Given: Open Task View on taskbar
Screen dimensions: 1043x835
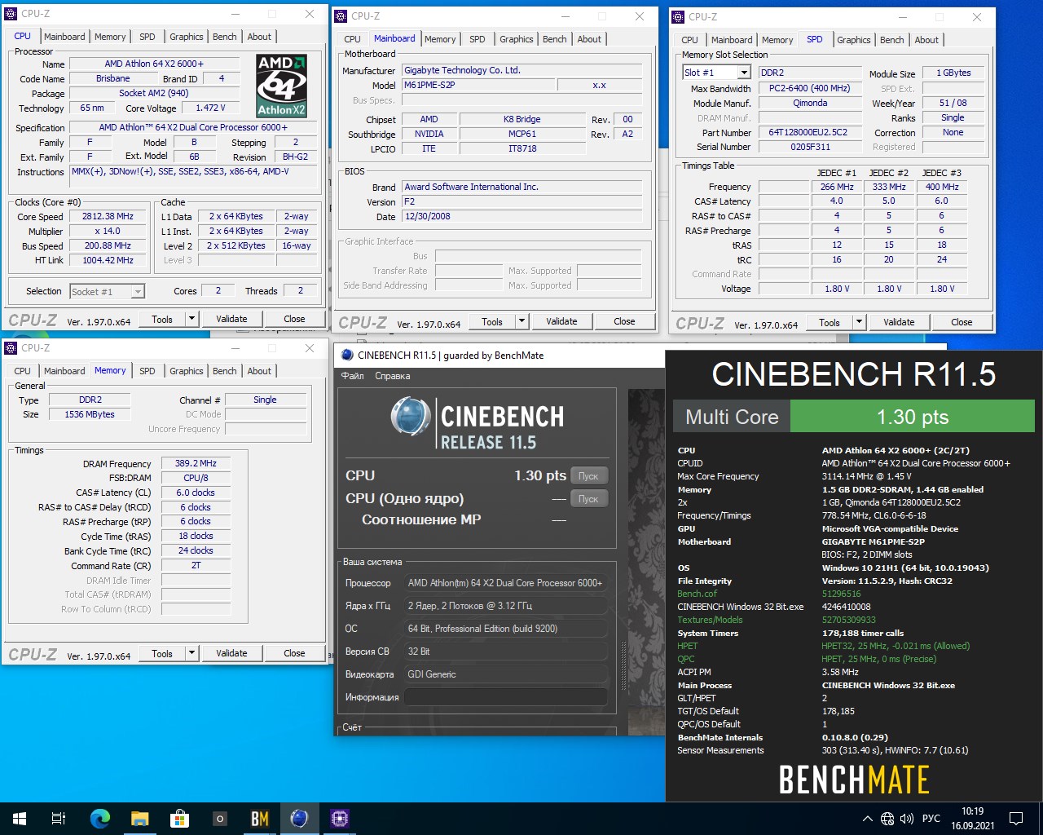Looking at the screenshot, I should (x=59, y=819).
